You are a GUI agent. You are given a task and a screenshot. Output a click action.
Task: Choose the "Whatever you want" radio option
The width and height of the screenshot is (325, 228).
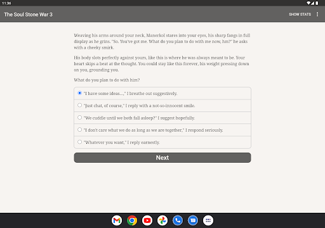(162, 142)
